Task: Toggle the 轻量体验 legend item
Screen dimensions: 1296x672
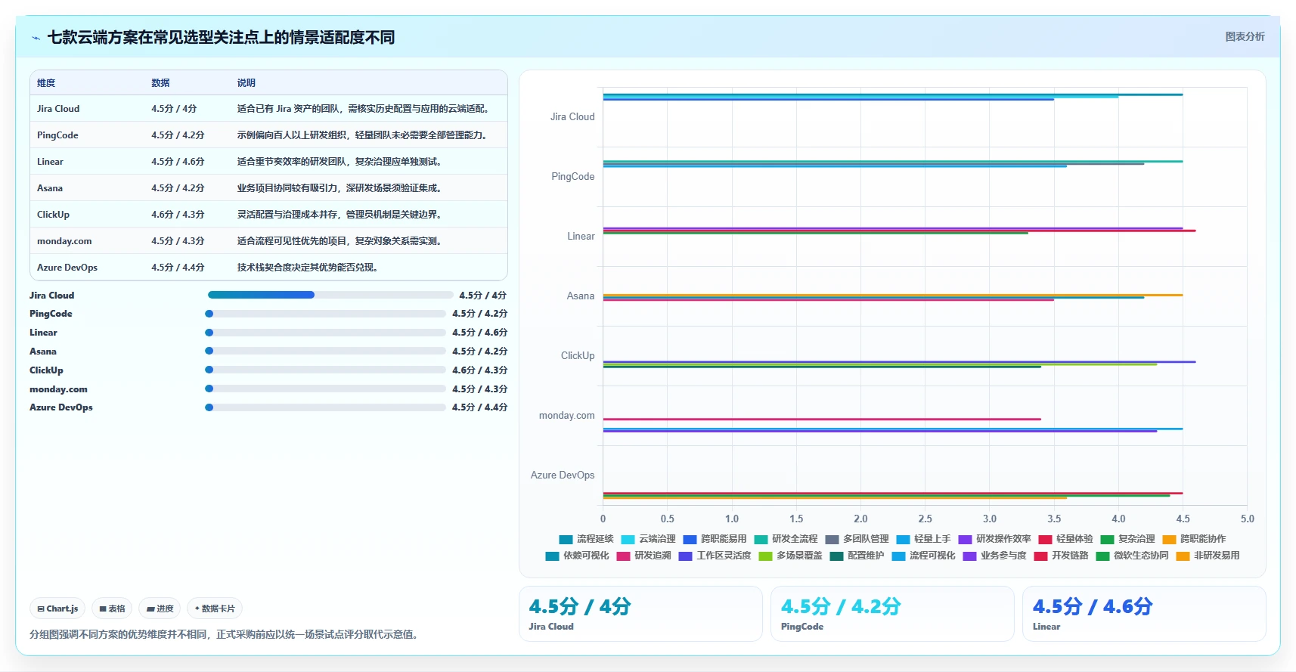Action: [1065, 539]
